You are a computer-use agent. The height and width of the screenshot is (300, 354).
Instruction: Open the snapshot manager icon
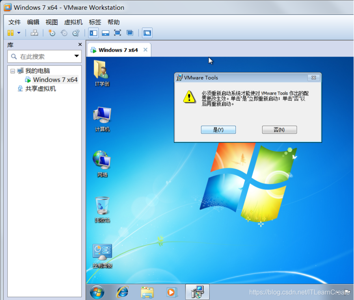(76, 33)
